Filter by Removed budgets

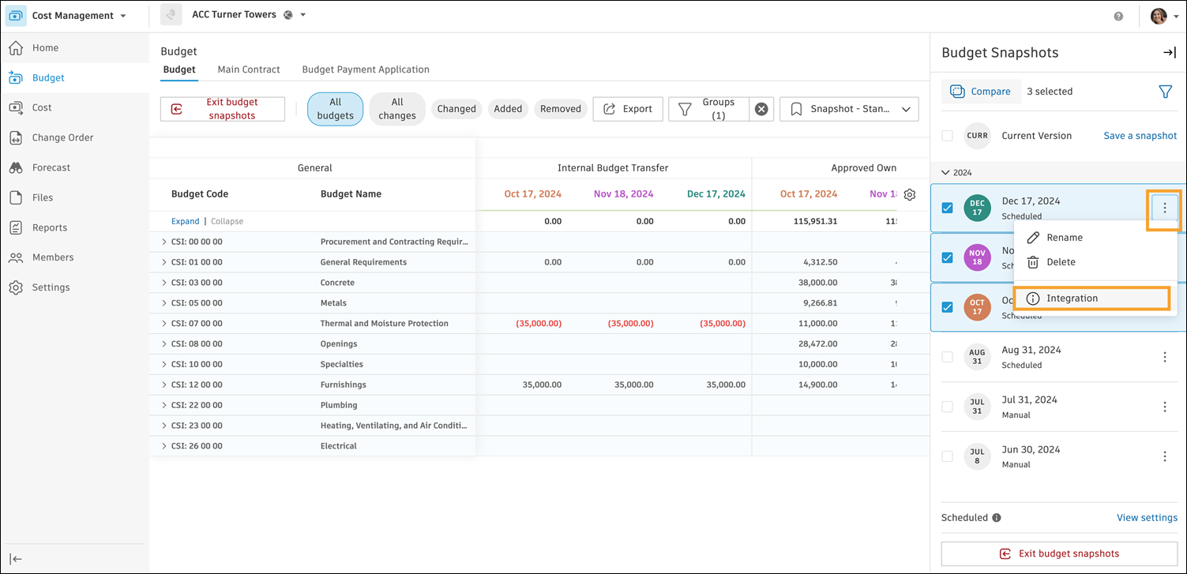tap(561, 109)
